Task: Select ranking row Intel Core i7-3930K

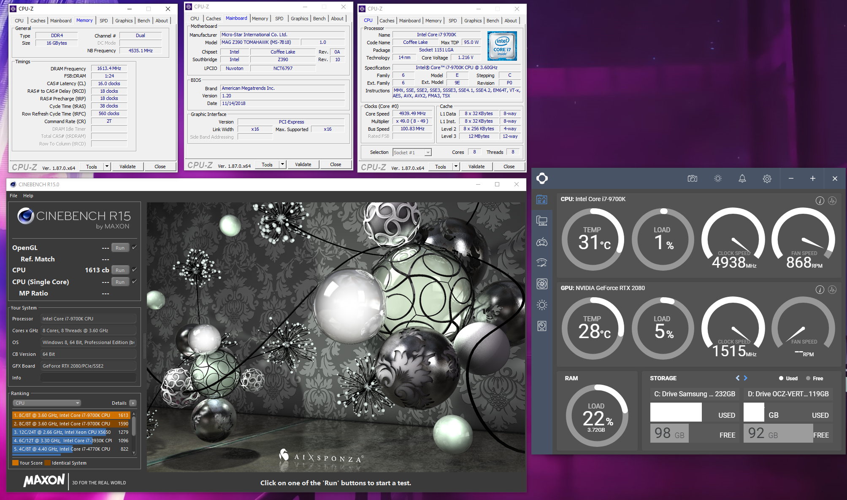Action: click(x=71, y=441)
